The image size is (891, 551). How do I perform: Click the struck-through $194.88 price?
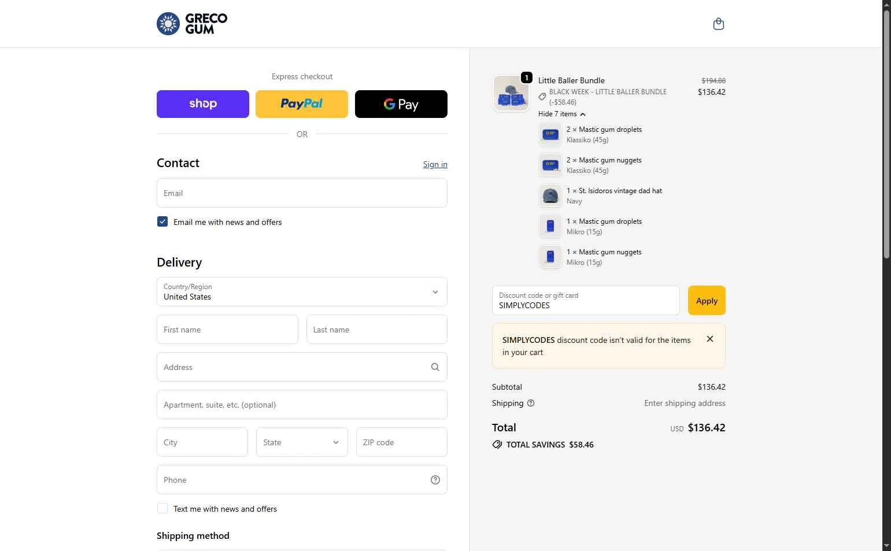[x=713, y=81]
